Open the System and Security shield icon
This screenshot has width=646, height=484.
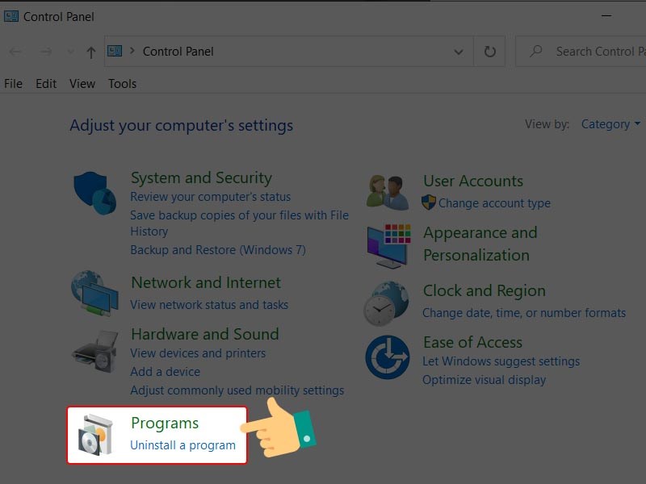click(95, 193)
